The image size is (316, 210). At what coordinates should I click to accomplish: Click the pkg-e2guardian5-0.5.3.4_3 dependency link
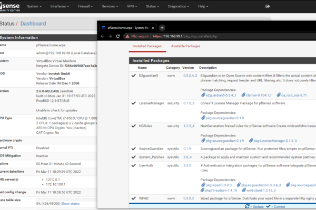click(261, 185)
